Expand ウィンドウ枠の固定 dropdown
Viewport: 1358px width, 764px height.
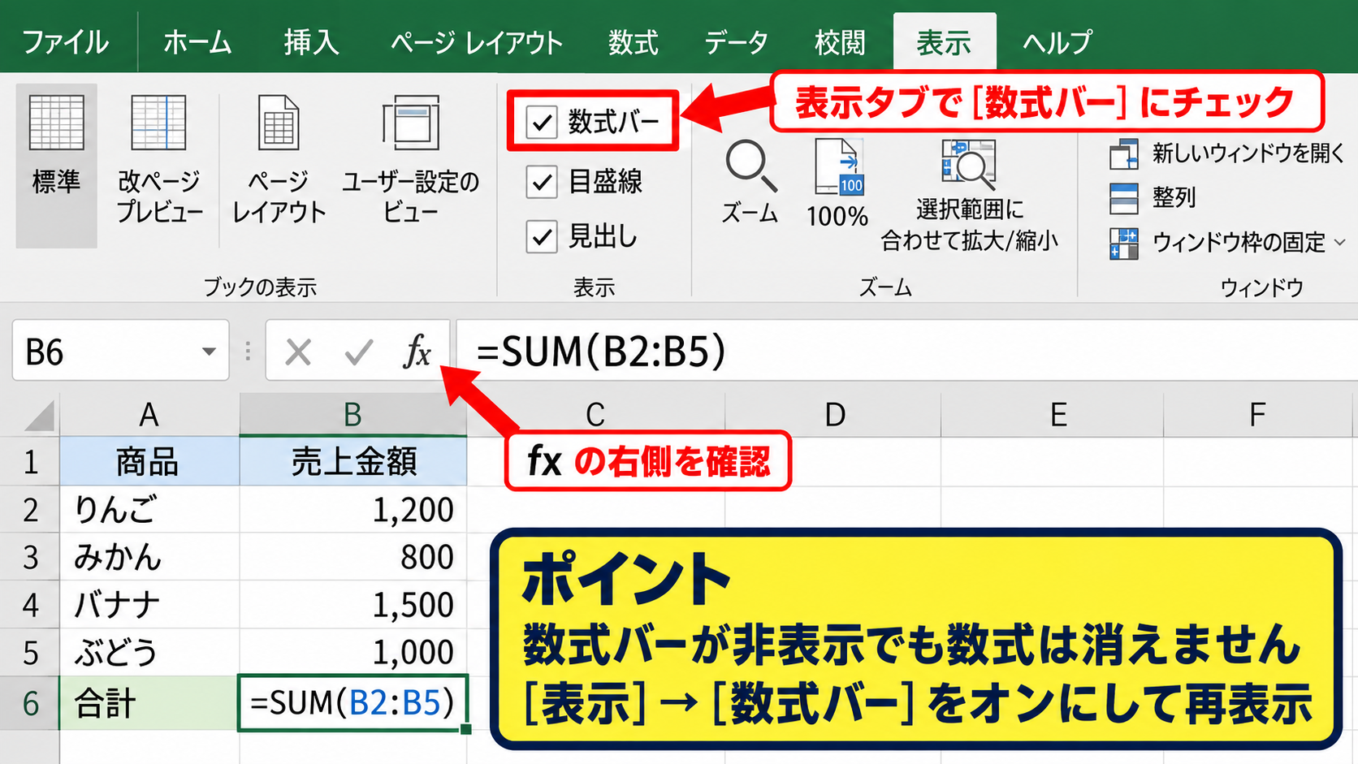coord(1340,242)
